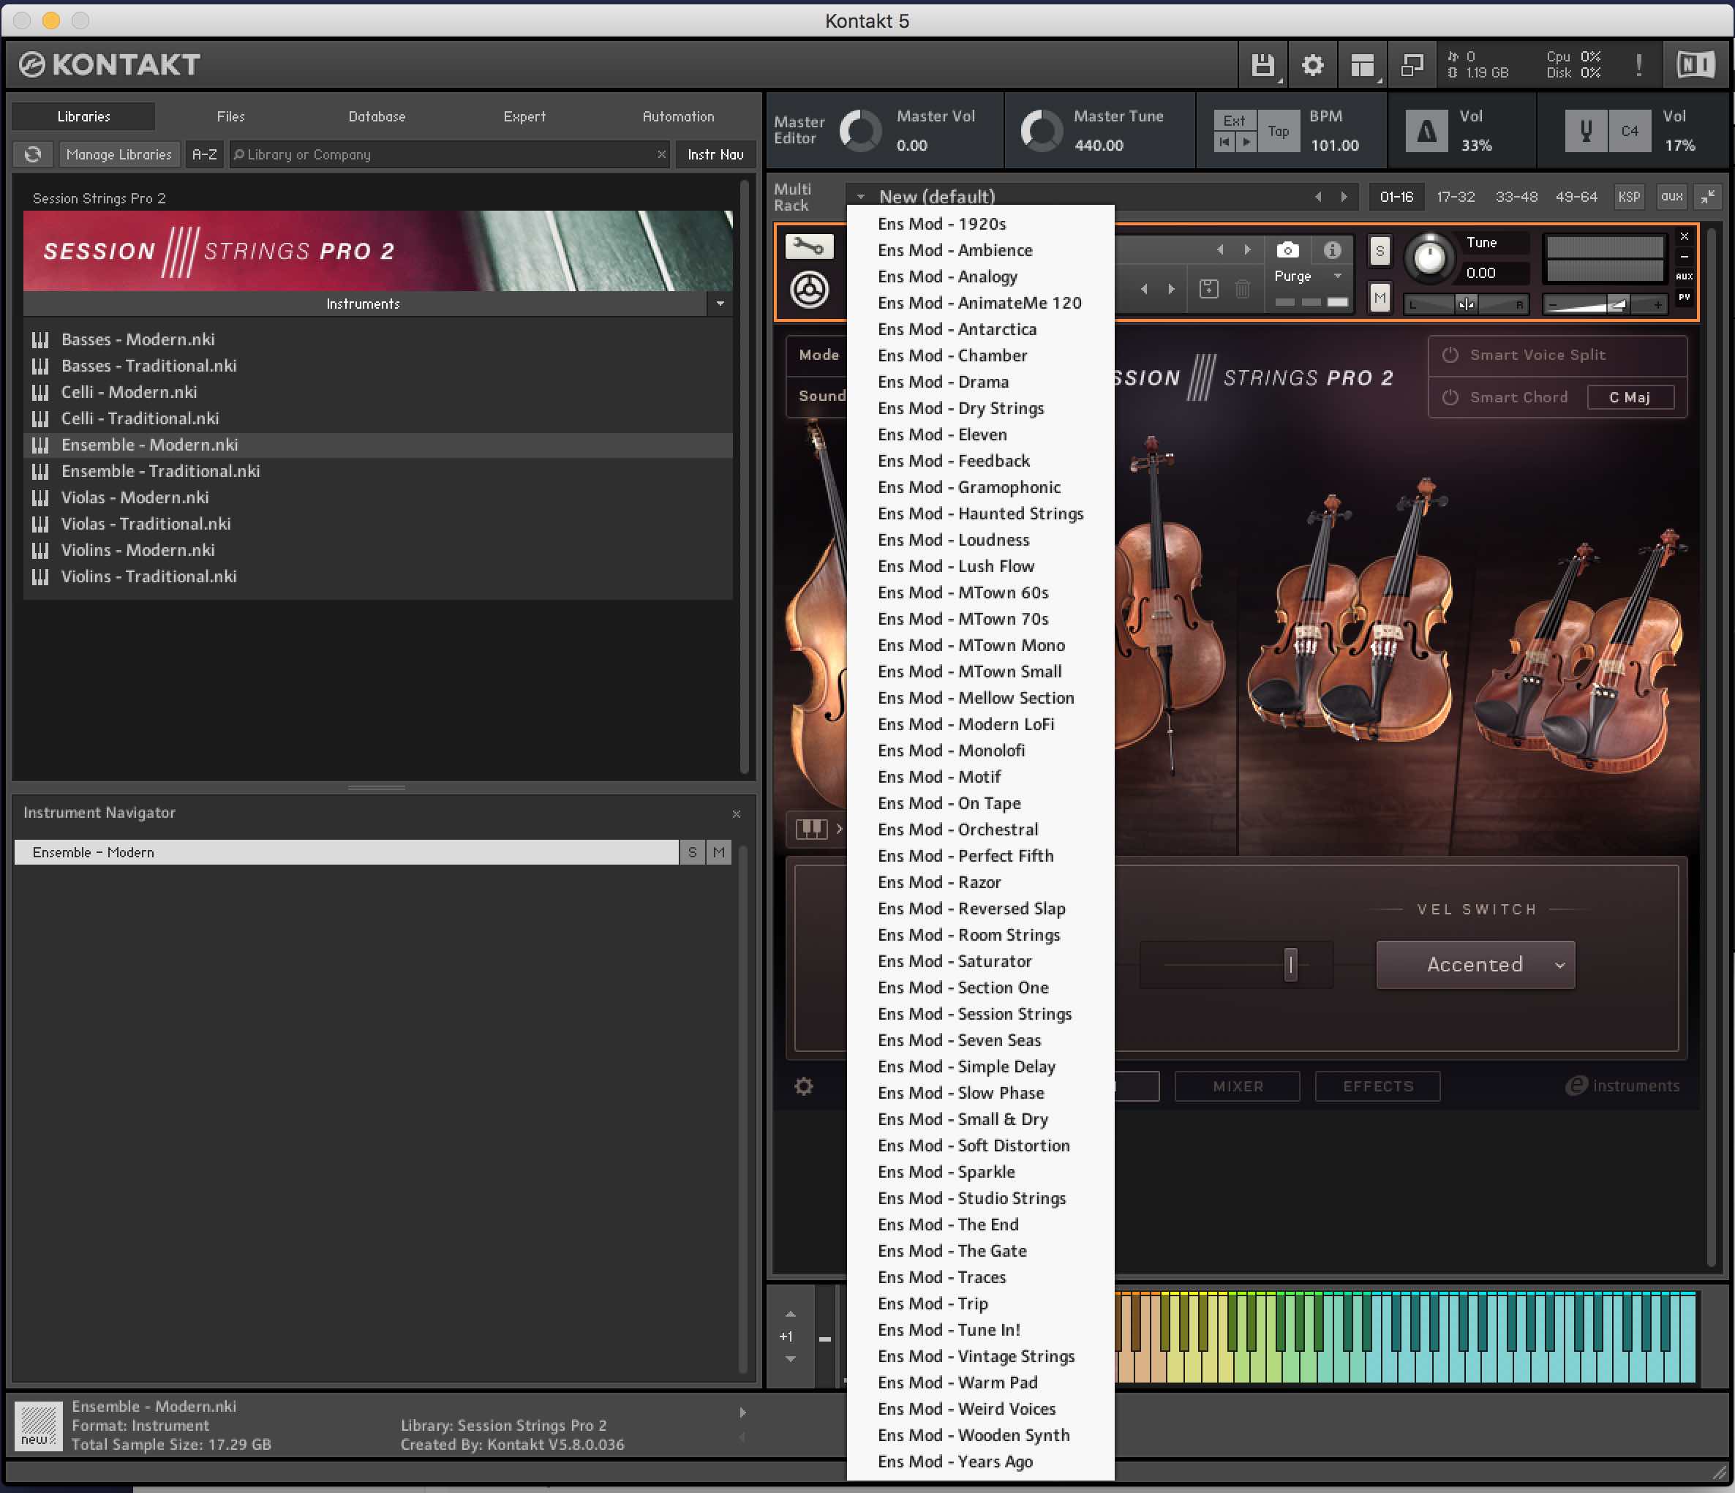
Task: Toggle the metronome icon
Action: tap(1426, 132)
